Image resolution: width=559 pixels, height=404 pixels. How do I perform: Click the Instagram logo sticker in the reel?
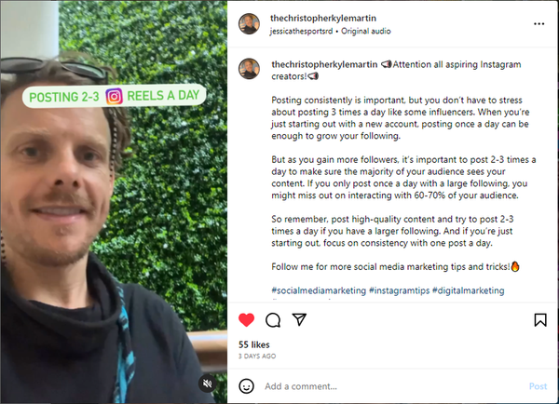coord(114,97)
